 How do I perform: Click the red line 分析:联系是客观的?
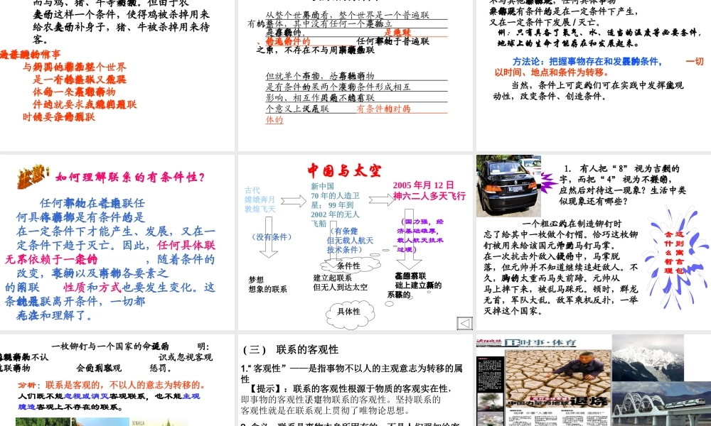pos(112,385)
